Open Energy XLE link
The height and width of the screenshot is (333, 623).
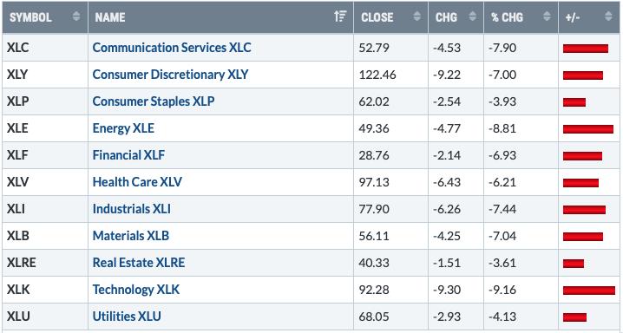tap(123, 128)
